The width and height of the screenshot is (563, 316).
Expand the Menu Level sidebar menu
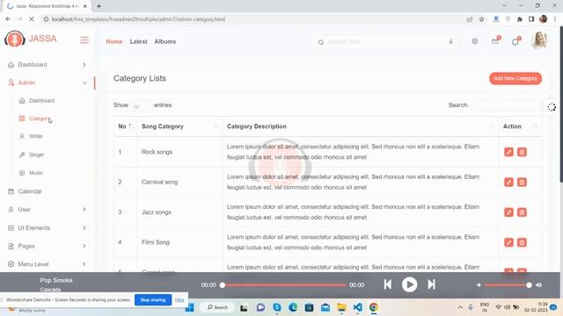pos(48,264)
